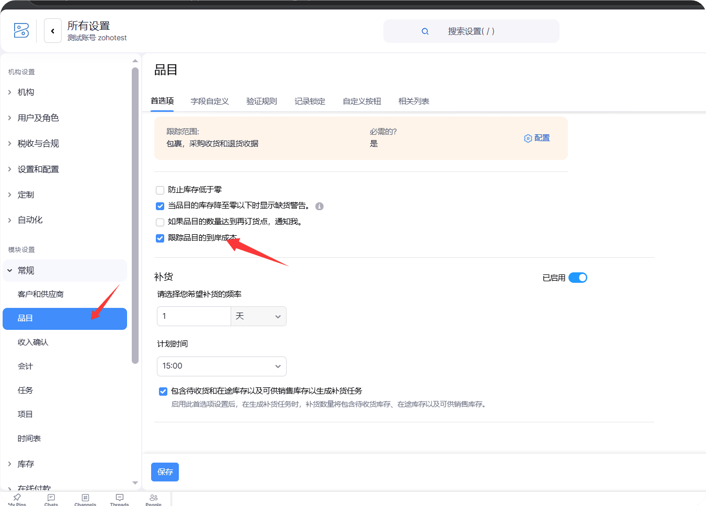The height and width of the screenshot is (506, 706).
Task: Switch to 记录锁定 tab
Action: (310, 101)
